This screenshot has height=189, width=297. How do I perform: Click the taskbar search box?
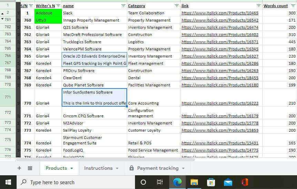(x=76, y=182)
